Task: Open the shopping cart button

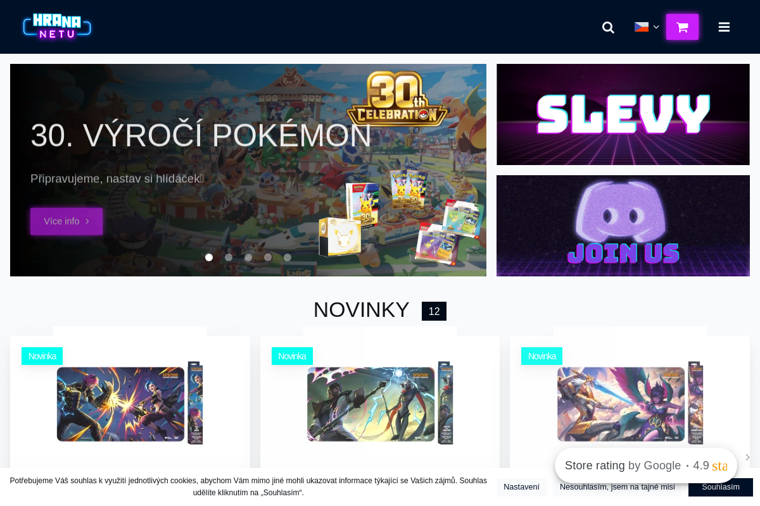Action: tap(682, 27)
